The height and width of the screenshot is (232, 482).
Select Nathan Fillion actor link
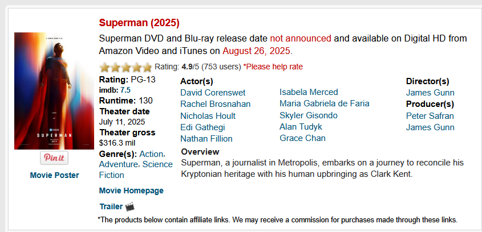tap(206, 139)
